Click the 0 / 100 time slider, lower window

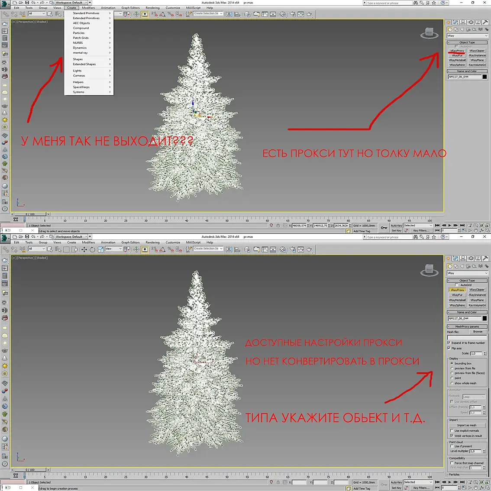click(x=30, y=470)
